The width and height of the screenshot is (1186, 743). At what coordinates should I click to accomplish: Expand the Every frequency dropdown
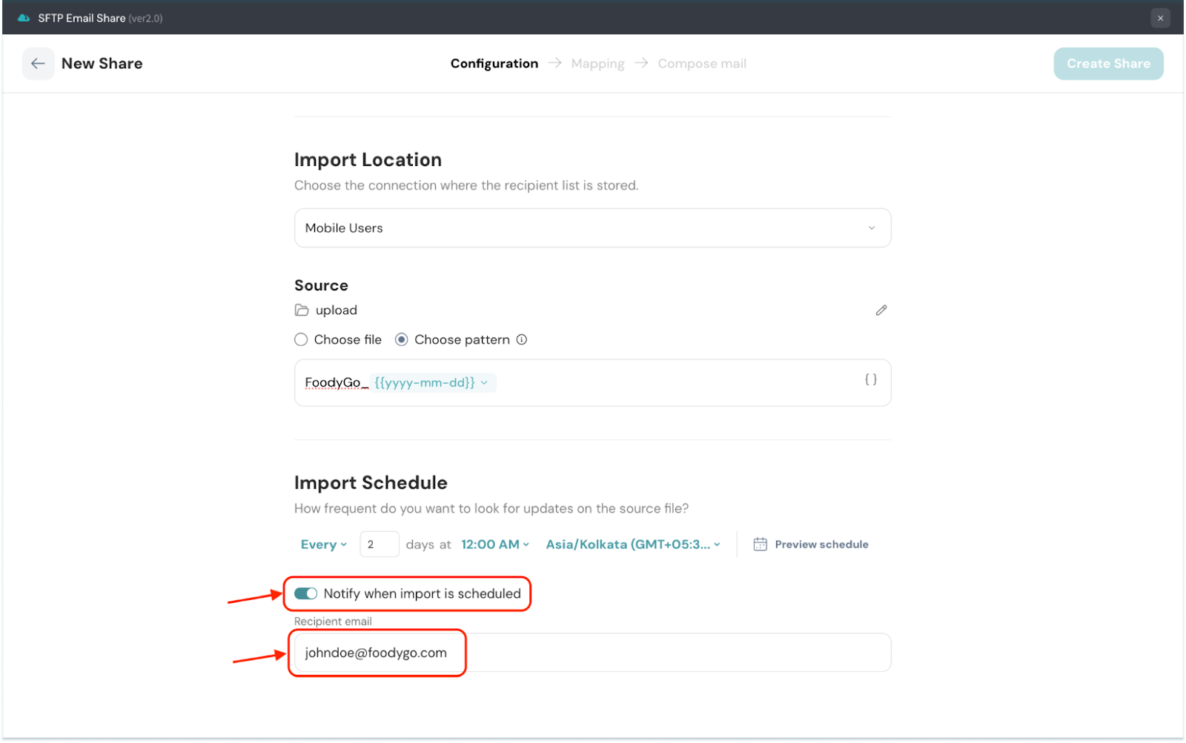[x=324, y=544]
